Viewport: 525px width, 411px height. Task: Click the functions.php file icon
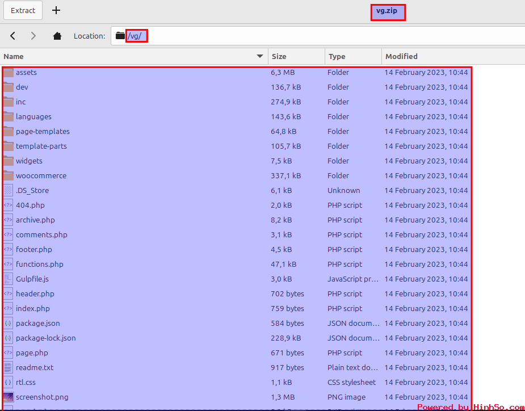9,264
